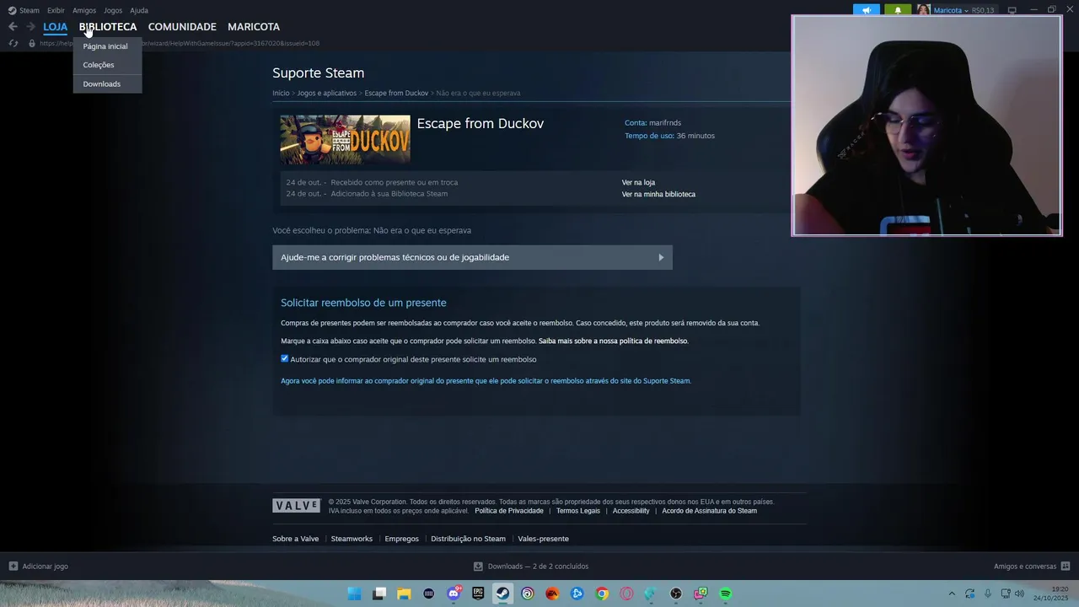Click the Valve logo in footer

296,506
